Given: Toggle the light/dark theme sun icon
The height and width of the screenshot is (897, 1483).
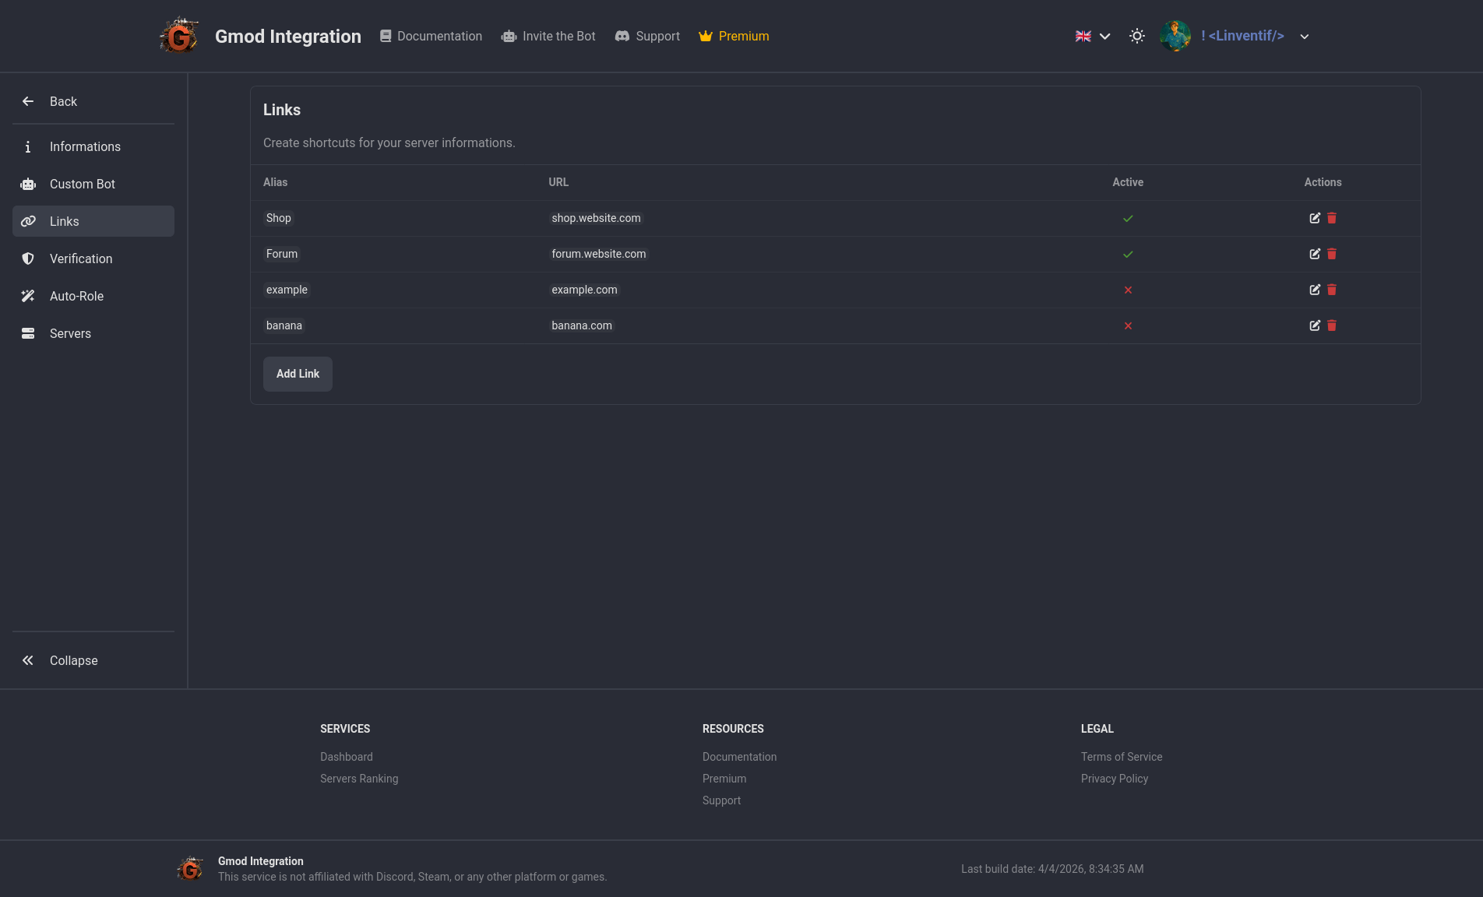Looking at the screenshot, I should pyautogui.click(x=1136, y=36).
